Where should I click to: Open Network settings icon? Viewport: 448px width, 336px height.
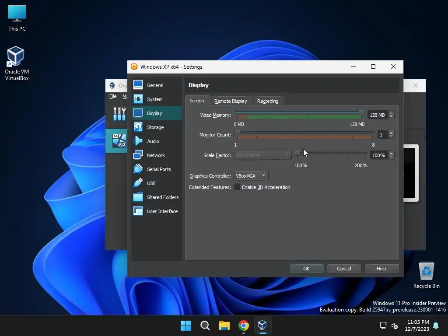point(138,155)
